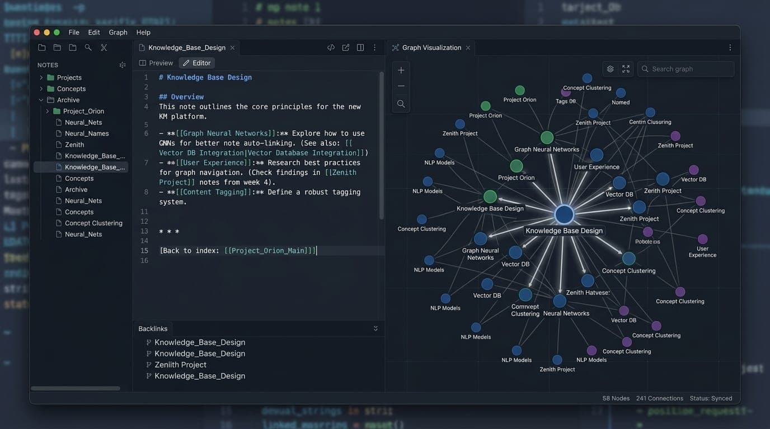Expand the Project_Orion folder
Image resolution: width=770 pixels, height=429 pixels.
point(48,111)
